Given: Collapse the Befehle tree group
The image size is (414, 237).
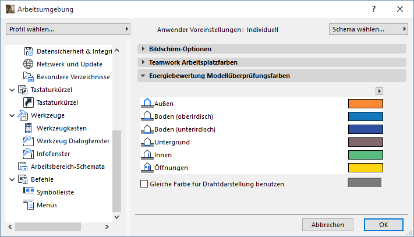Looking at the screenshot, I should click(13, 179).
